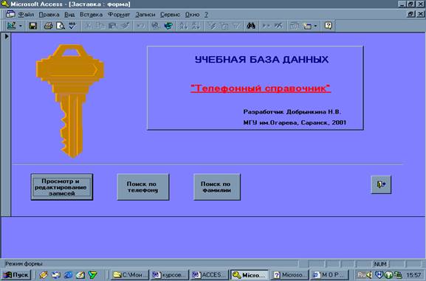The width and height of the screenshot is (426, 281).
Task: Click the Поиск по фамилии button
Action: pyautogui.click(x=217, y=187)
